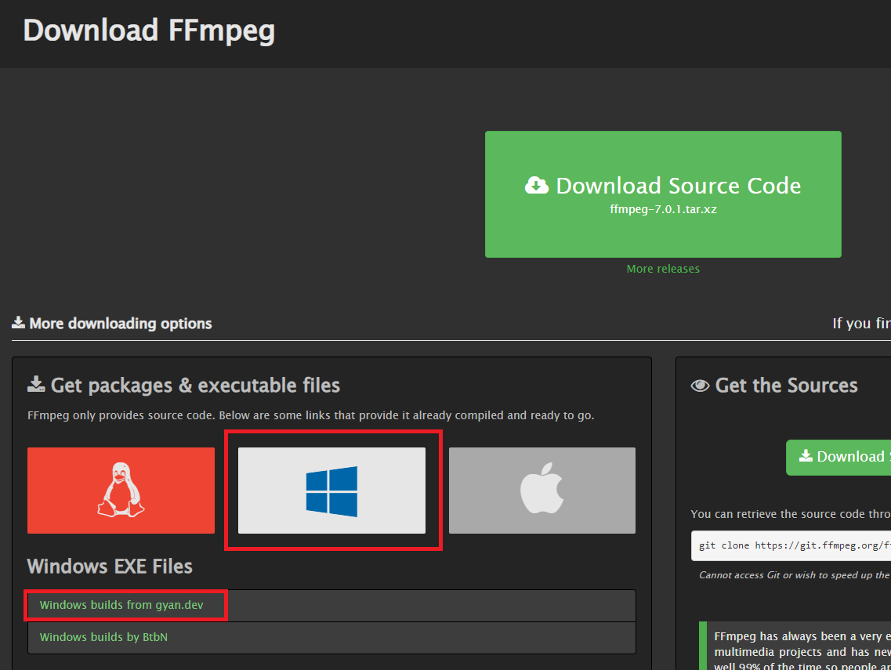The height and width of the screenshot is (670, 891).
Task: Click the cloud download icon in Source Code button
Action: (537, 185)
